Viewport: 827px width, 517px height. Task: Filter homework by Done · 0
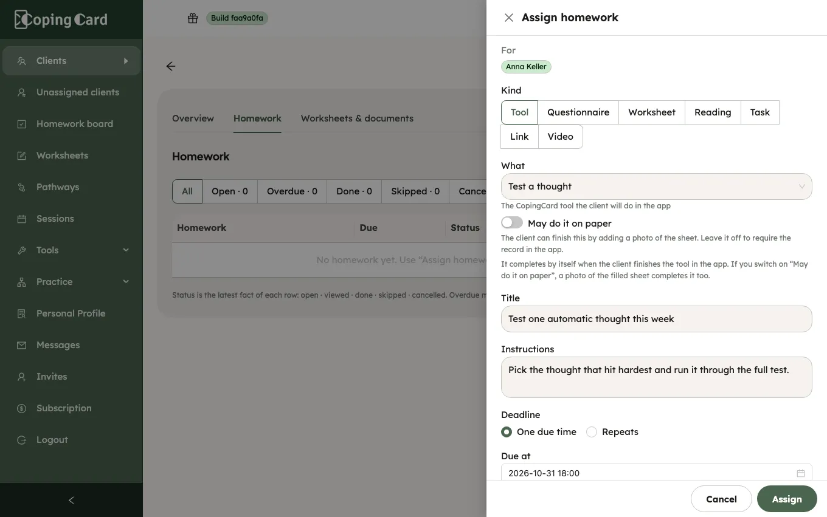[354, 191]
